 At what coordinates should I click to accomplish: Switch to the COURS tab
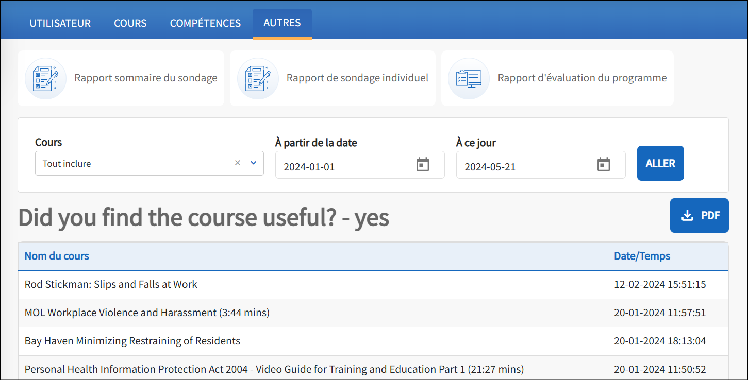tap(130, 23)
